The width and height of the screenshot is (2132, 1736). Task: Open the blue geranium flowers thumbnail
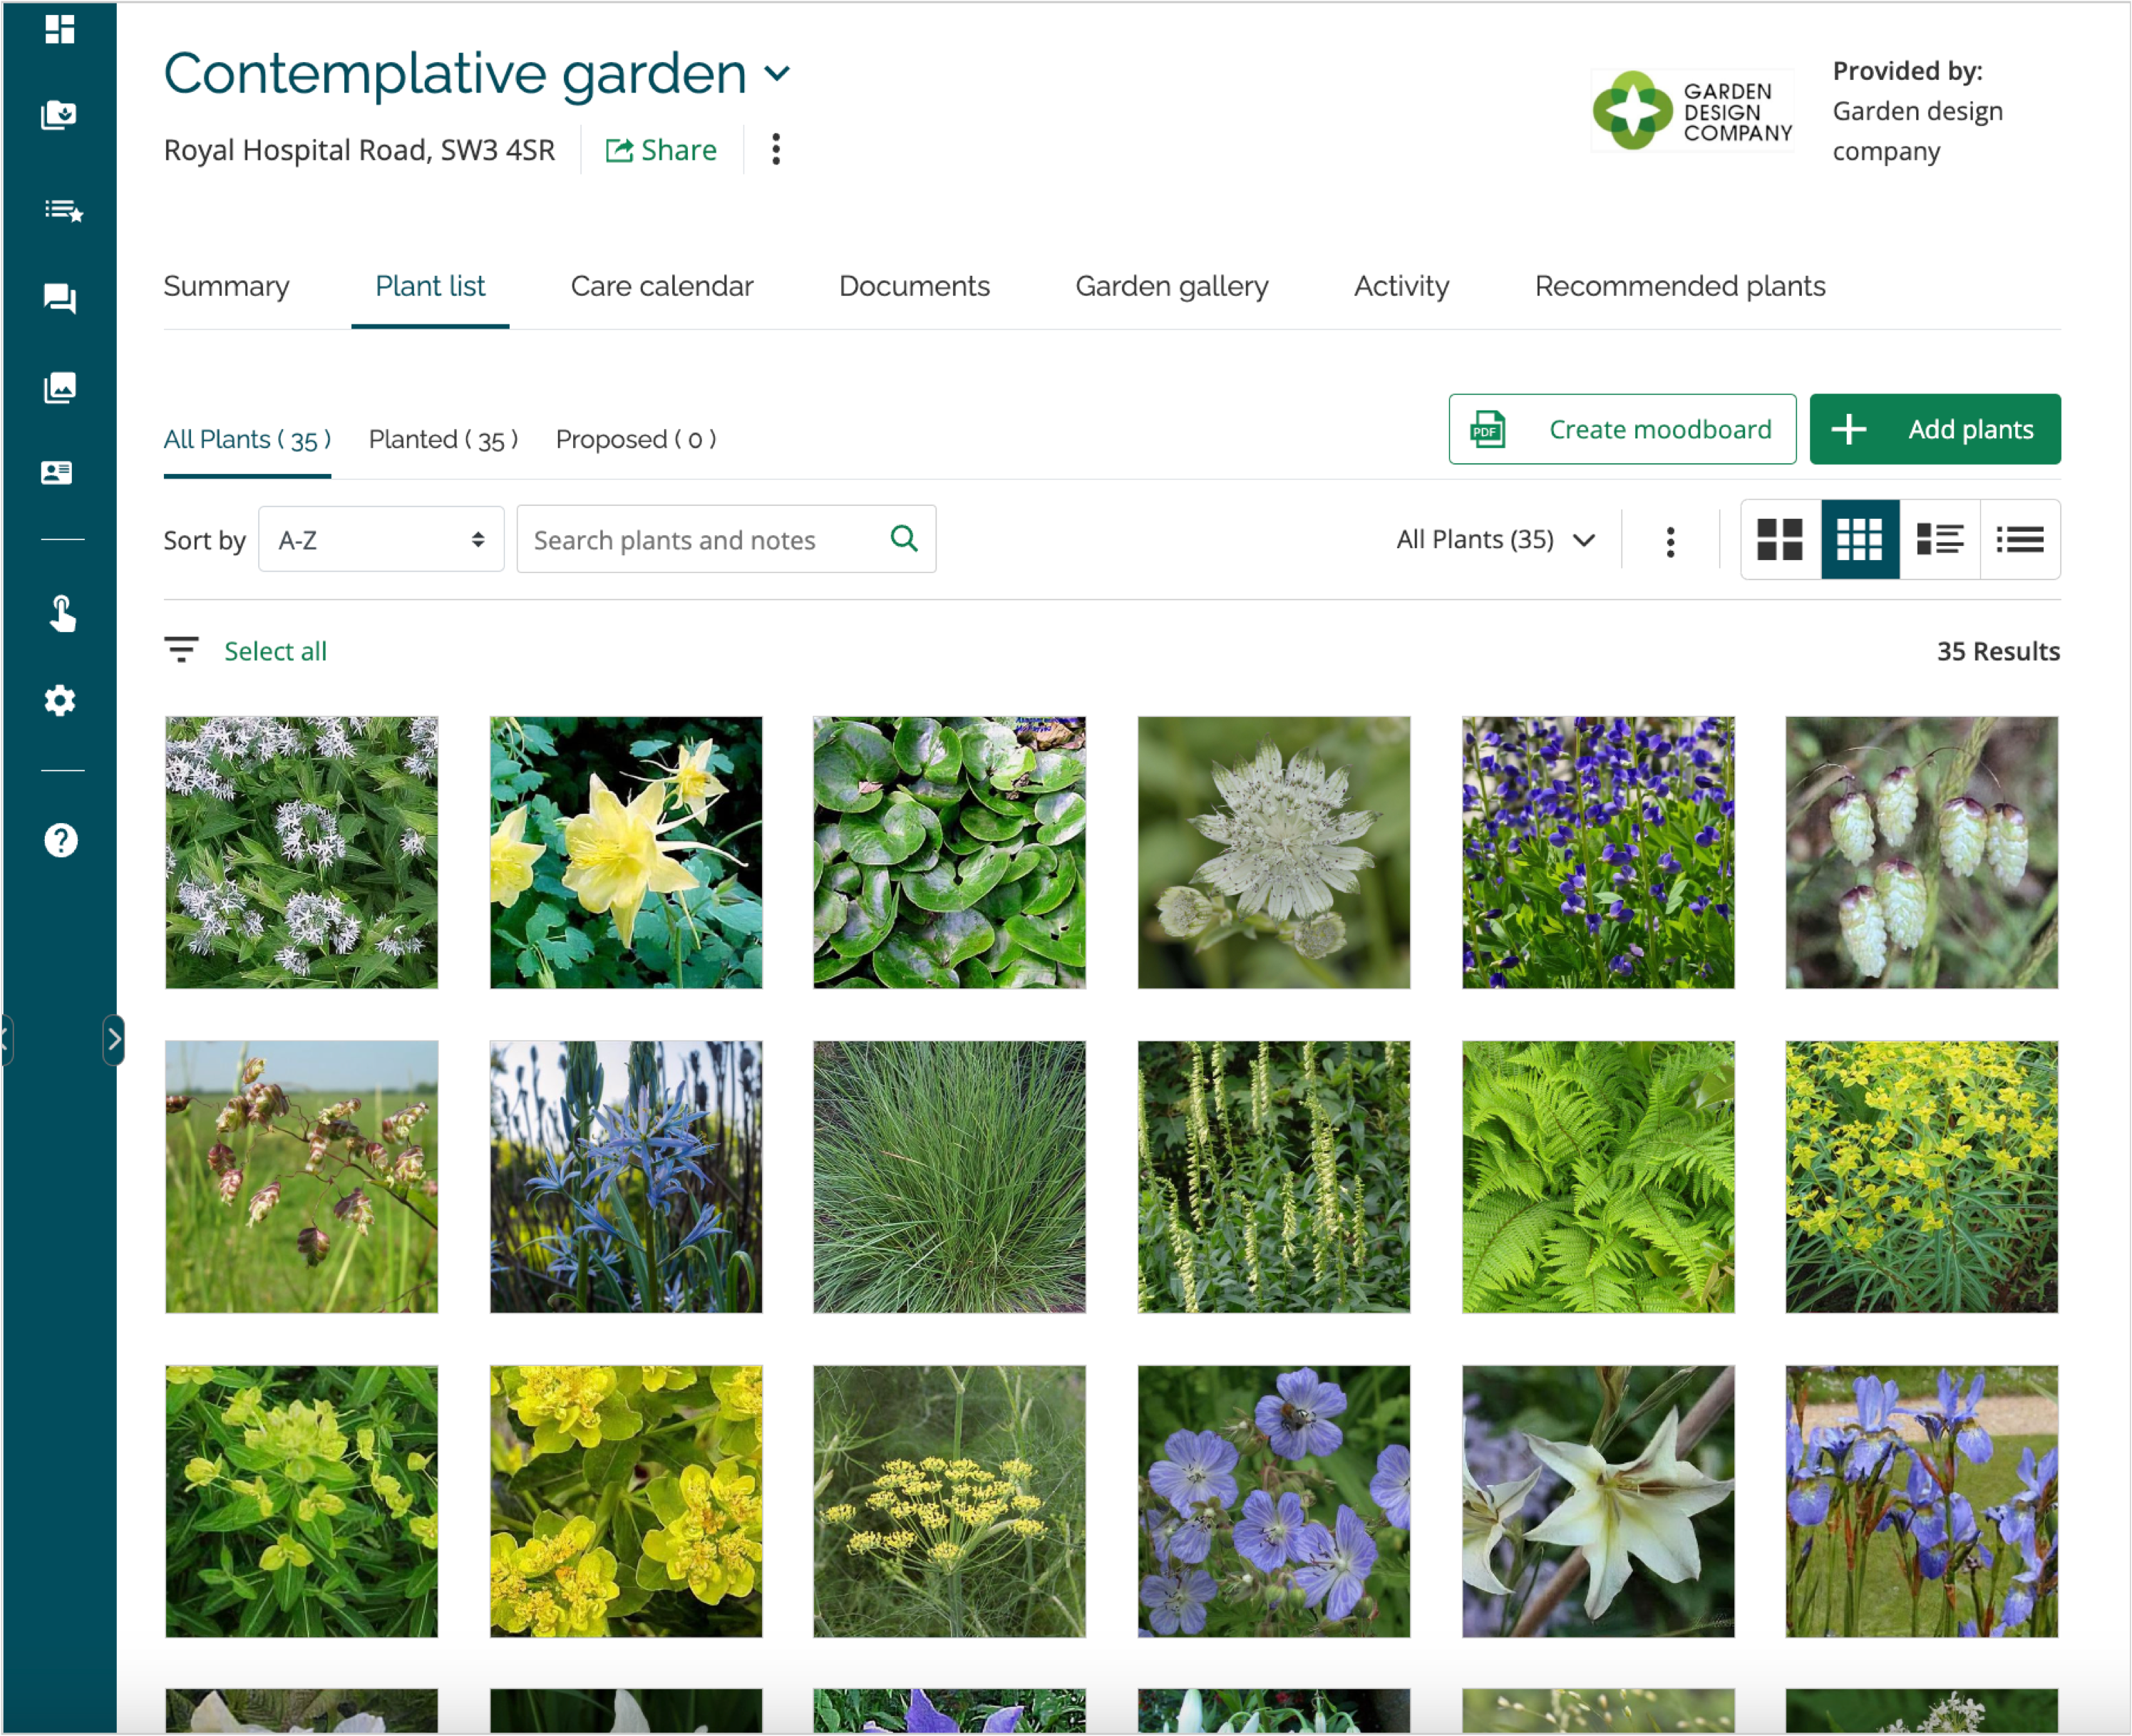pos(1274,1501)
